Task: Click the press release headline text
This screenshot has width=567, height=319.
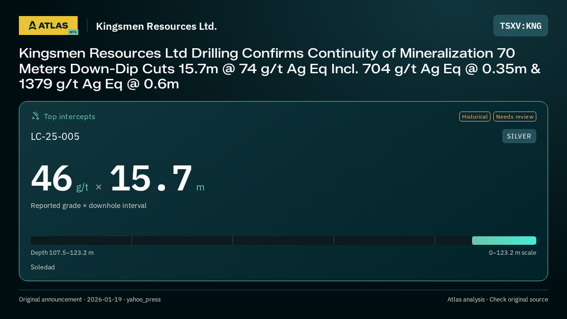Action: pyautogui.click(x=280, y=68)
